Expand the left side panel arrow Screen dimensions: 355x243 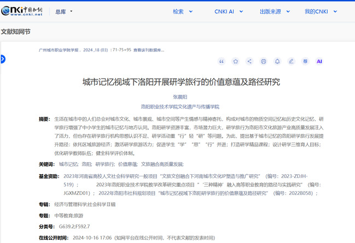[3, 58]
